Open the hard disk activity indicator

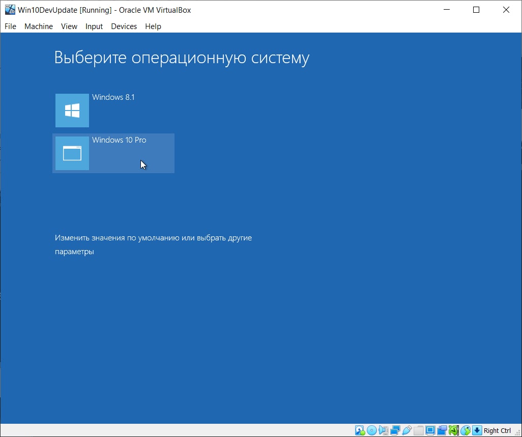point(360,430)
